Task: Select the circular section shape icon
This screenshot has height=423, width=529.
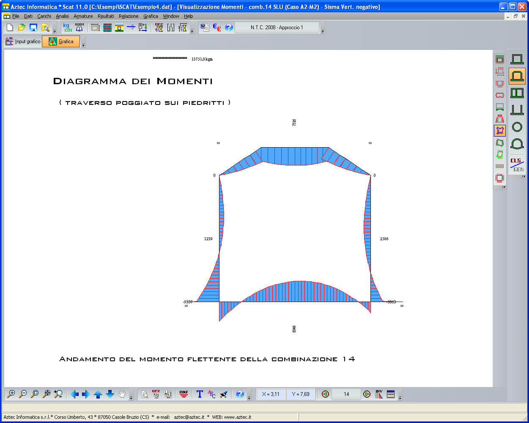Action: pyautogui.click(x=517, y=126)
